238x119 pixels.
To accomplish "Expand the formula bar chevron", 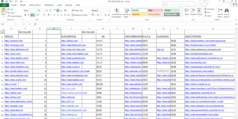I will tap(236, 24).
